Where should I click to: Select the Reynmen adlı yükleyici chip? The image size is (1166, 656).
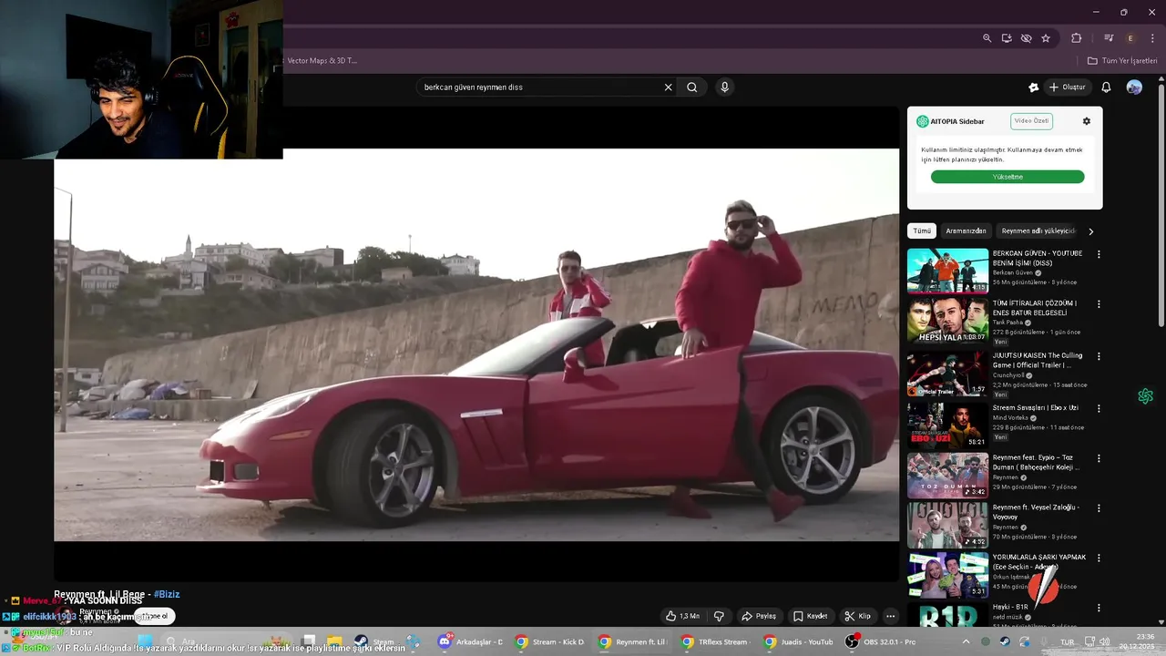[x=1038, y=231]
